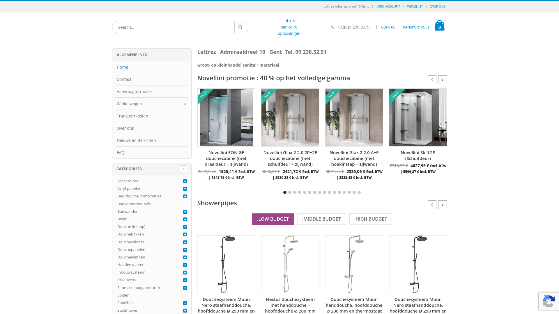Expand the Winkelwagen submenu arrow

tap(185, 104)
